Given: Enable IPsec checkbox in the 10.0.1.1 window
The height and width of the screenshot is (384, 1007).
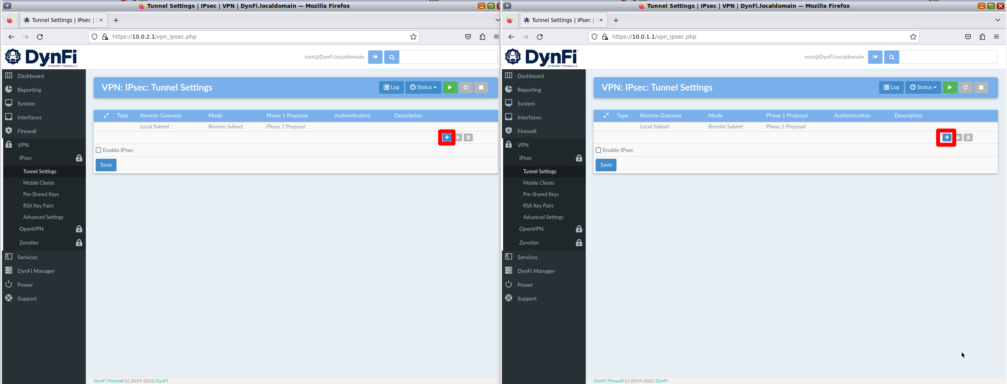Looking at the screenshot, I should click(x=598, y=150).
